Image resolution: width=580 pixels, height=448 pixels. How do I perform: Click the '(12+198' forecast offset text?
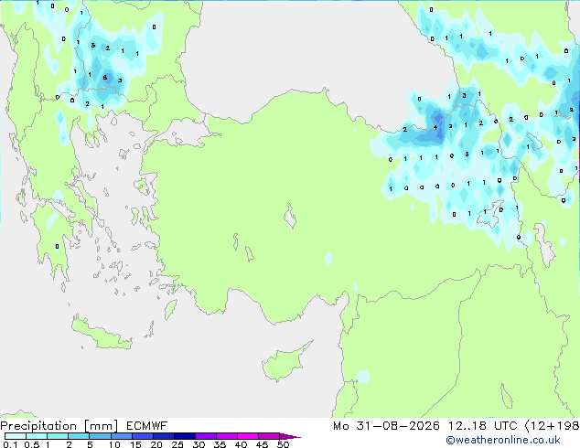pos(553,426)
